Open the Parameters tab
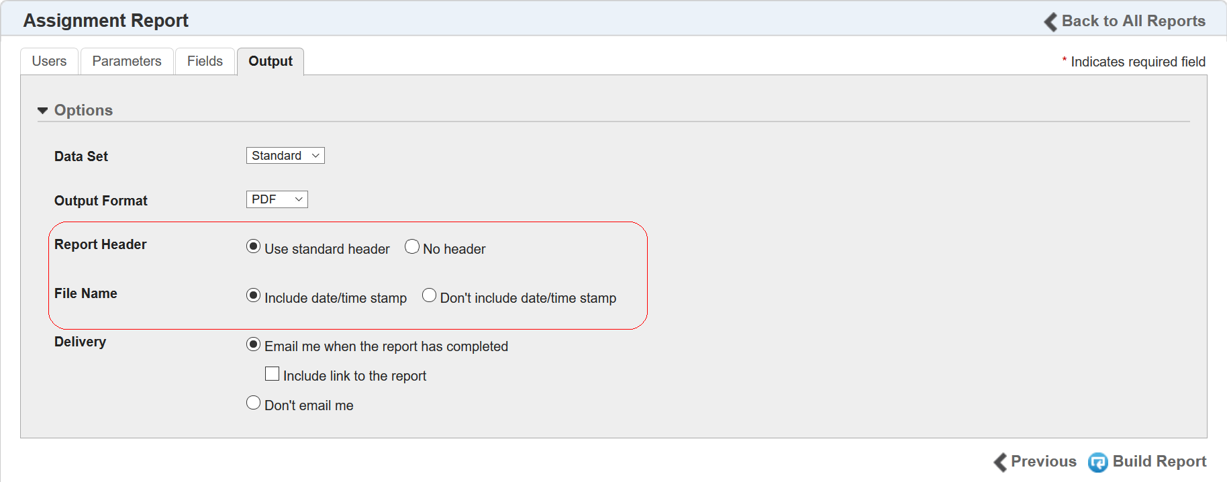Image resolution: width=1227 pixels, height=482 pixels. pos(127,61)
